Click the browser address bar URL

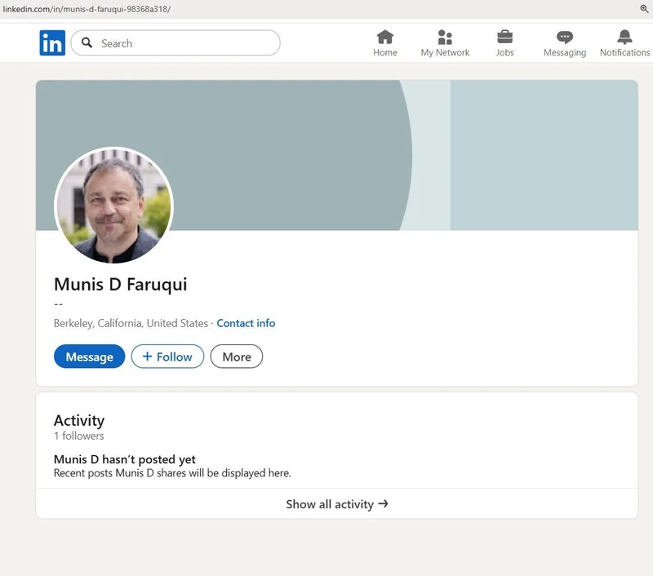[91, 7]
